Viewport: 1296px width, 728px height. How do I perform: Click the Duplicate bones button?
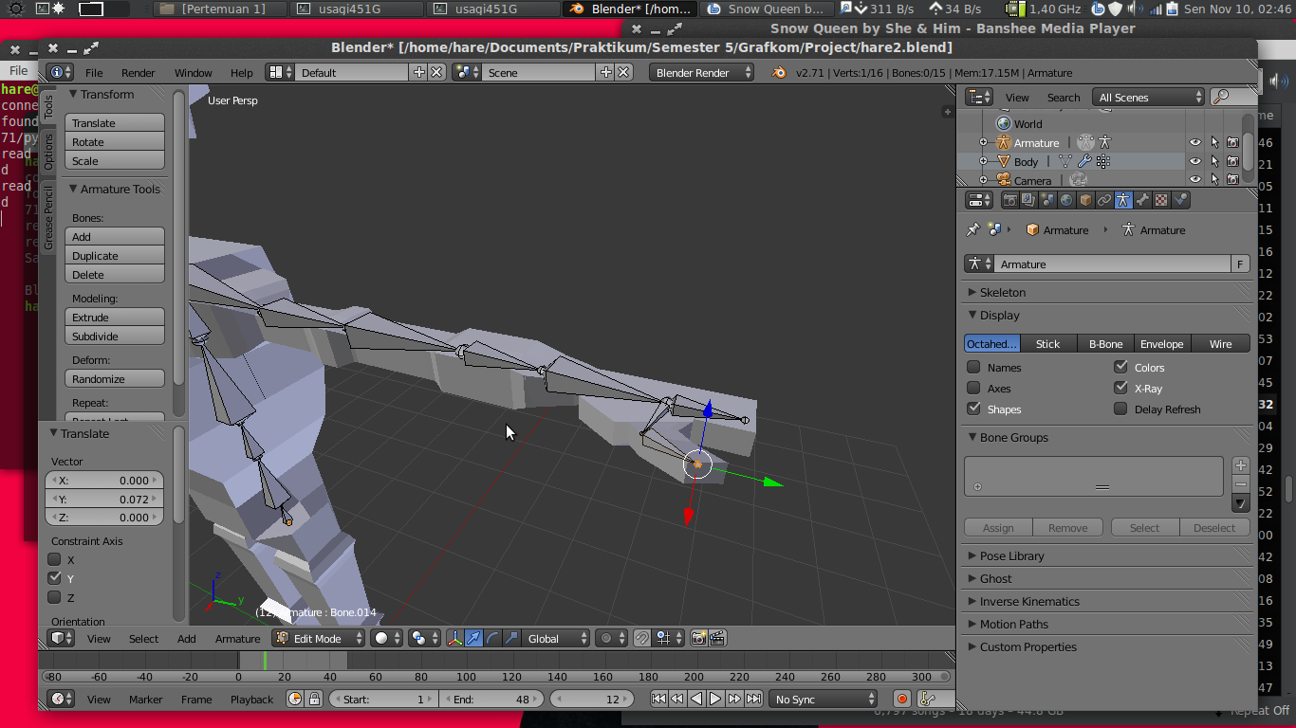point(115,255)
